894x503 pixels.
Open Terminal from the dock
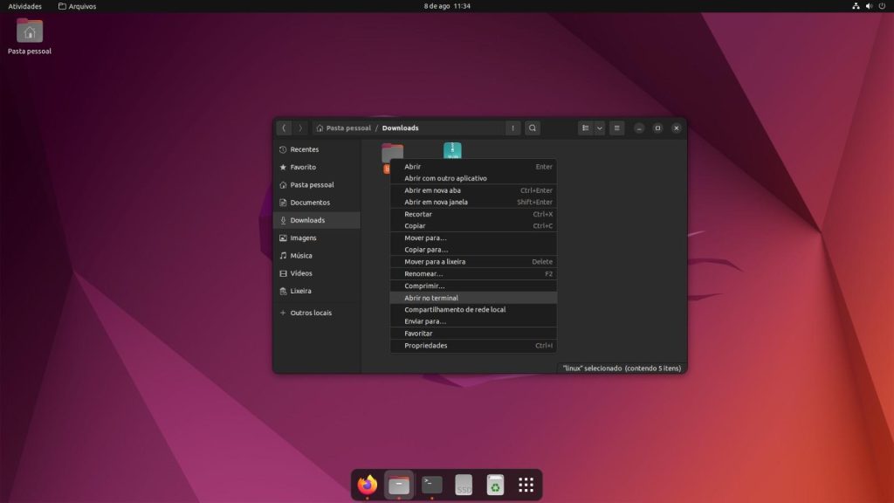tap(431, 484)
